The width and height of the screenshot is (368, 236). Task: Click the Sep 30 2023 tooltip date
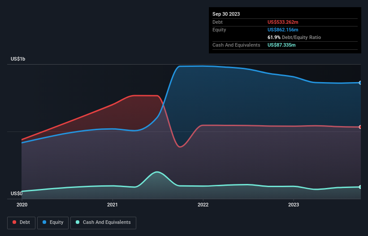click(x=226, y=14)
